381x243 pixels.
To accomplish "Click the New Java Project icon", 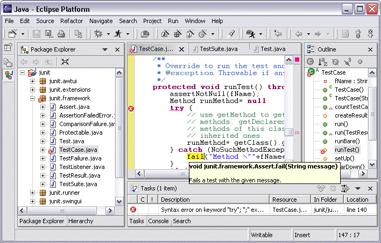I will 165,34.
